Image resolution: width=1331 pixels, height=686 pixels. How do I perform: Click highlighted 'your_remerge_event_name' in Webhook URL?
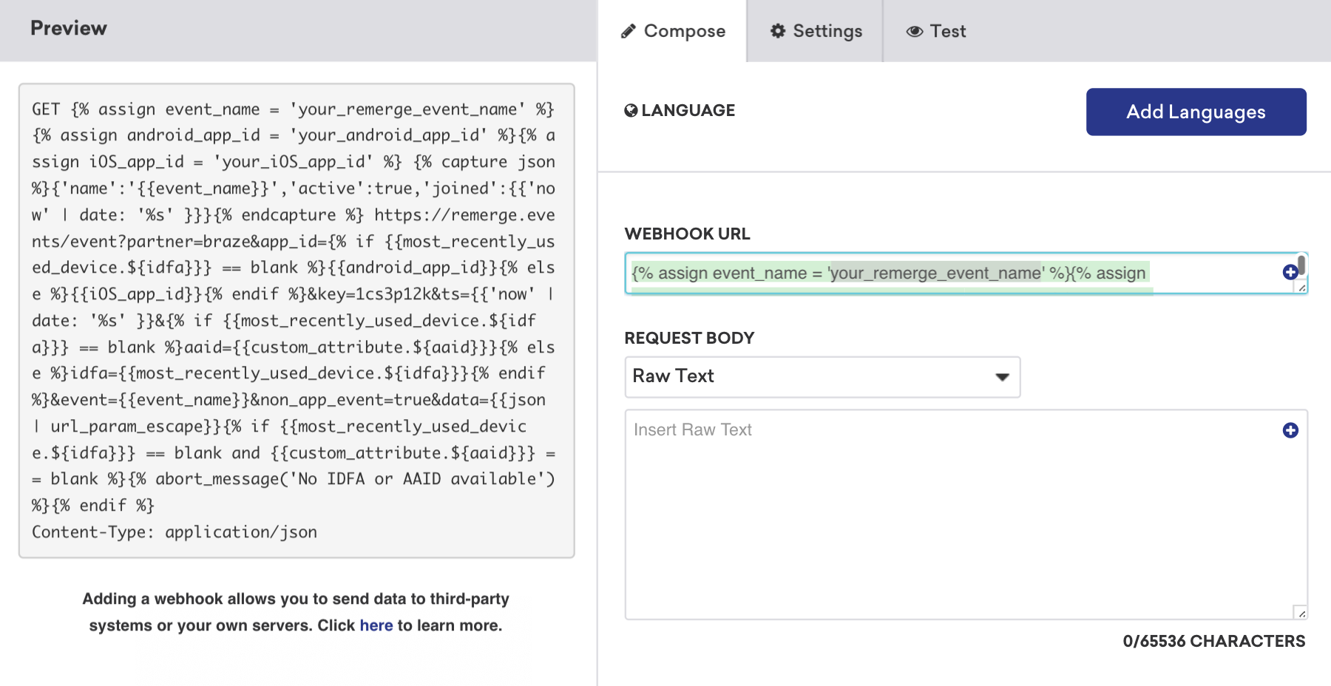935,274
